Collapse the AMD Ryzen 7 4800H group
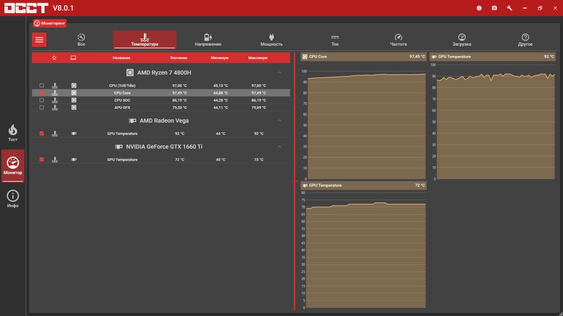Image resolution: width=563 pixels, height=316 pixels. (280, 72)
